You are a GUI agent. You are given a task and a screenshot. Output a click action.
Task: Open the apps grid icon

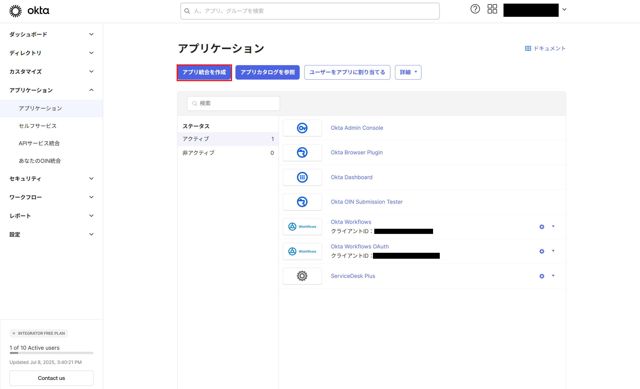(492, 9)
